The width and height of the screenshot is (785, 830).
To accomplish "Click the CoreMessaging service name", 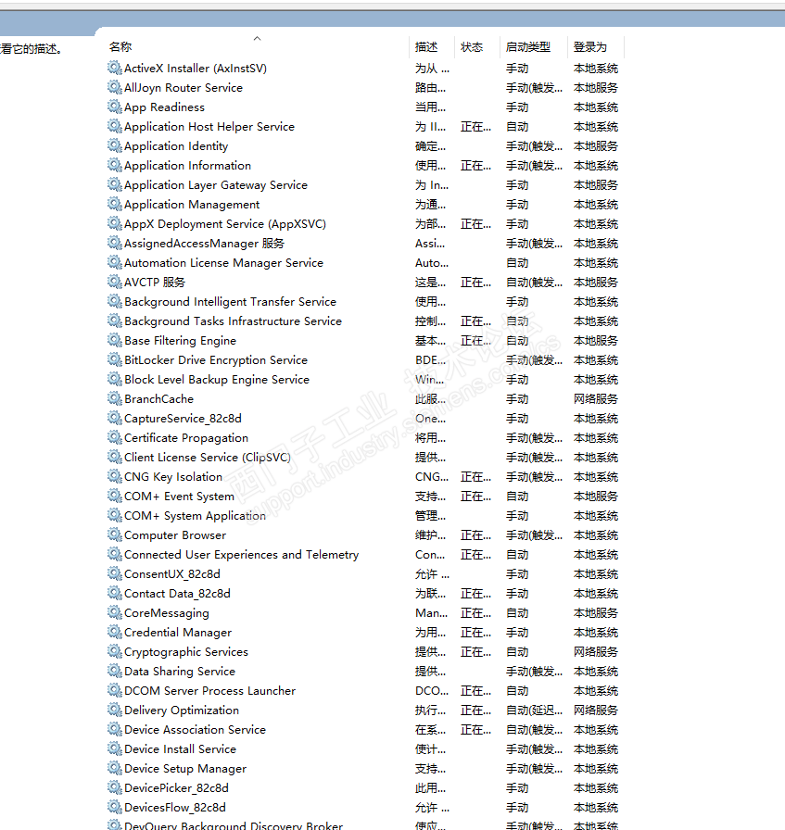I will click(166, 613).
